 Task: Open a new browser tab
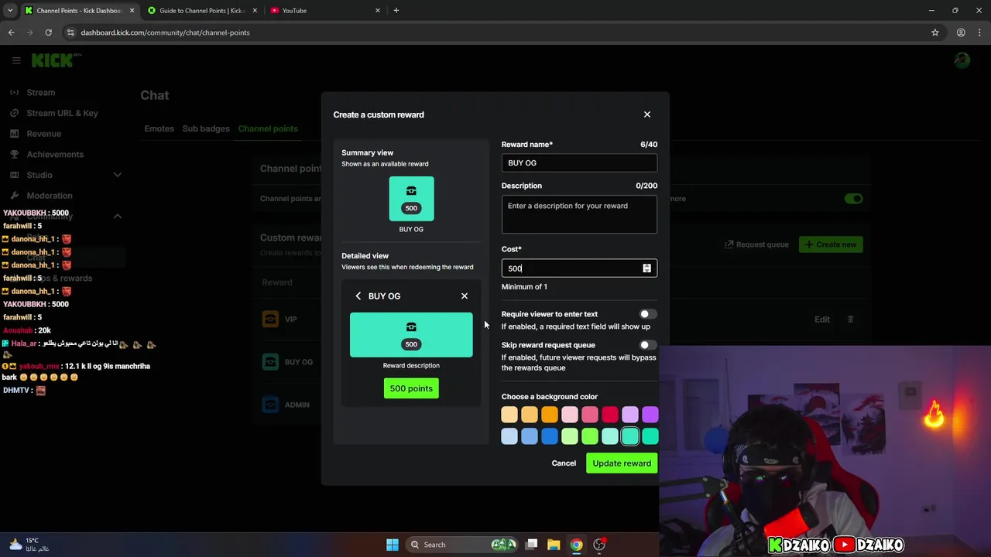pyautogui.click(x=396, y=11)
